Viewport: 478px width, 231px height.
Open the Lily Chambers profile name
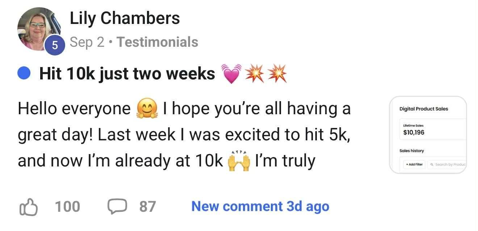[125, 18]
